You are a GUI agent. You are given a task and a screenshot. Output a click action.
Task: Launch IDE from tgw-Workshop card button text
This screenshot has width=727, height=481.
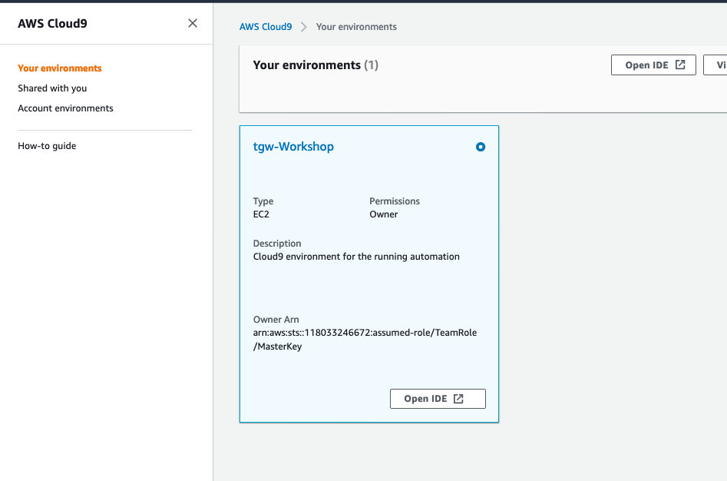pos(425,399)
